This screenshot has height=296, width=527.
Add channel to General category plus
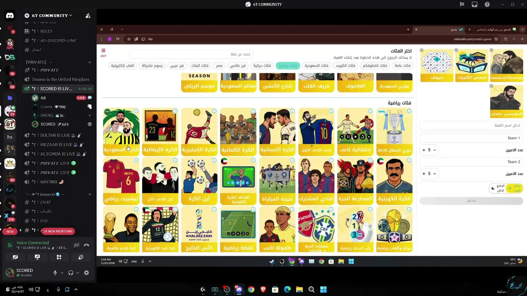click(x=90, y=194)
